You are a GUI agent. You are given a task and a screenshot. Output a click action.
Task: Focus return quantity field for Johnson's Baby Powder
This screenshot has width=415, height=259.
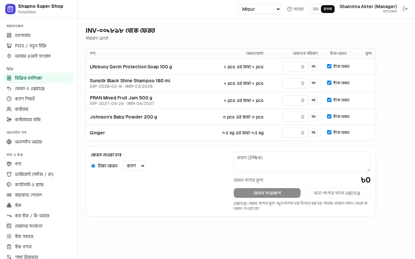point(295,117)
